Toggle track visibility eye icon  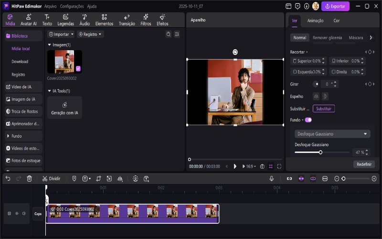pos(17,214)
